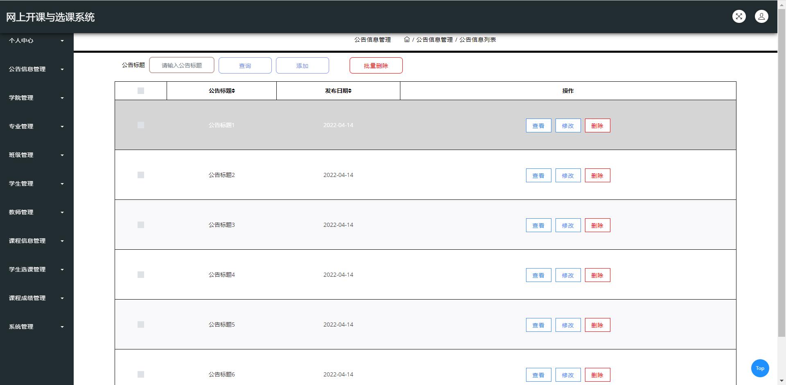The image size is (786, 385).
Task: Click the home icon in breadcrumb
Action: tap(407, 40)
